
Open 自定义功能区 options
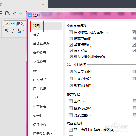(x=43, y=134)
